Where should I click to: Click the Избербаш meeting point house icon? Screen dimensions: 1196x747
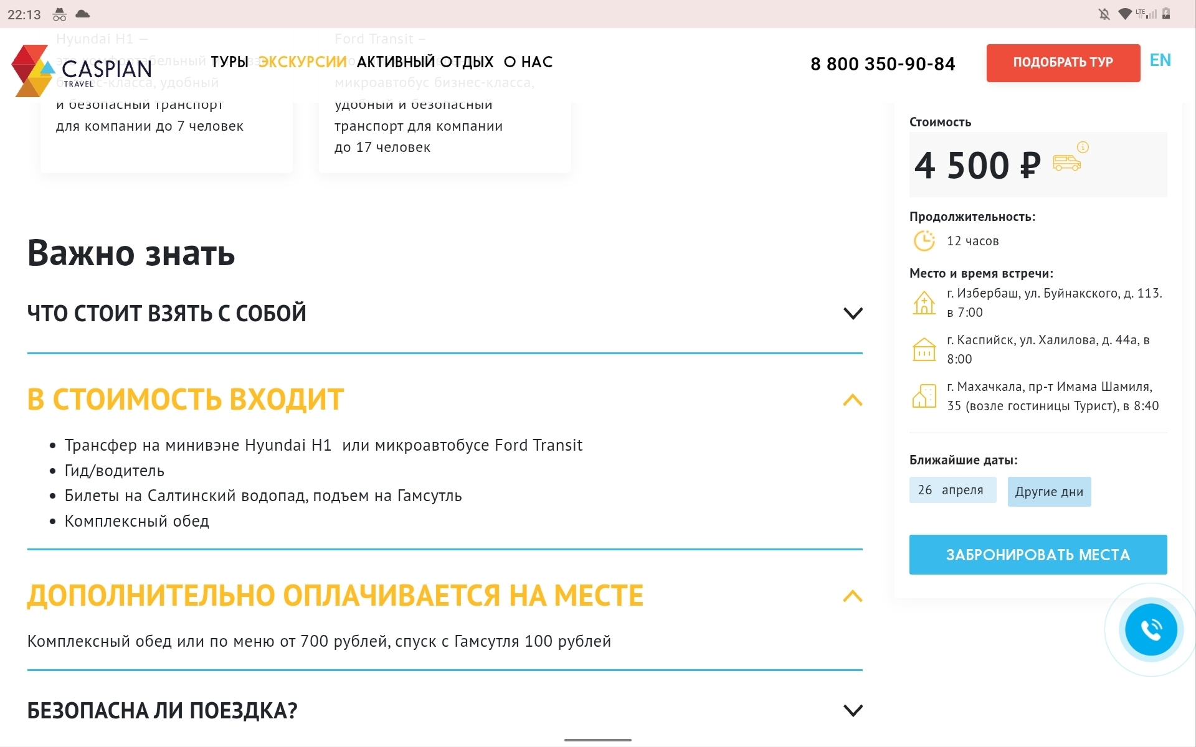tap(924, 303)
